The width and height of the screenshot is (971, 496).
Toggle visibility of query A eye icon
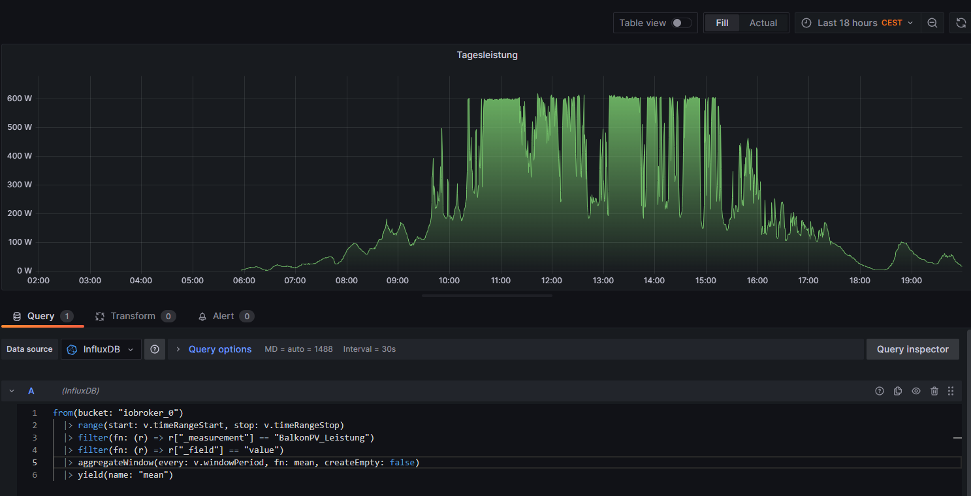pos(916,391)
